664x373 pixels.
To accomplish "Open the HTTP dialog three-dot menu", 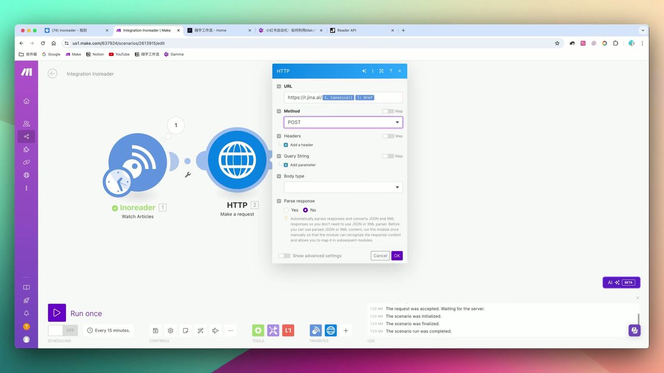I will pyautogui.click(x=372, y=71).
